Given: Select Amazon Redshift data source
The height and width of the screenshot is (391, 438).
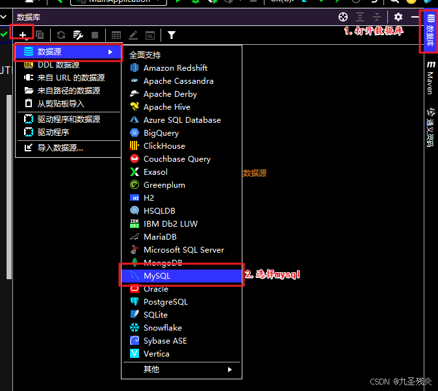Looking at the screenshot, I should pos(181,68).
